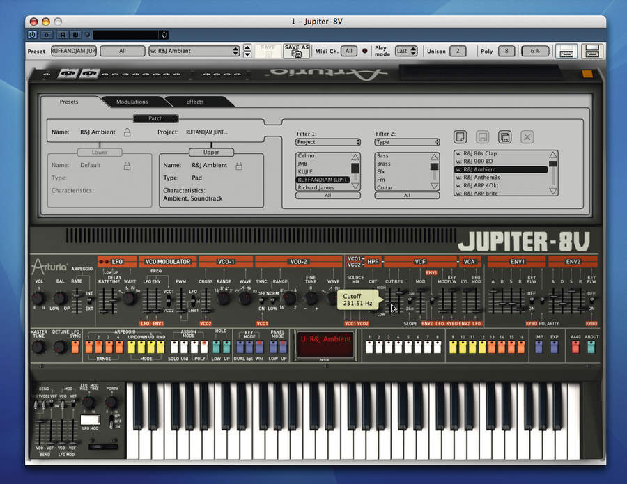Image resolution: width=627 pixels, height=484 pixels.
Task: Click the preset list scrollbar down arrow
Action: (553, 191)
